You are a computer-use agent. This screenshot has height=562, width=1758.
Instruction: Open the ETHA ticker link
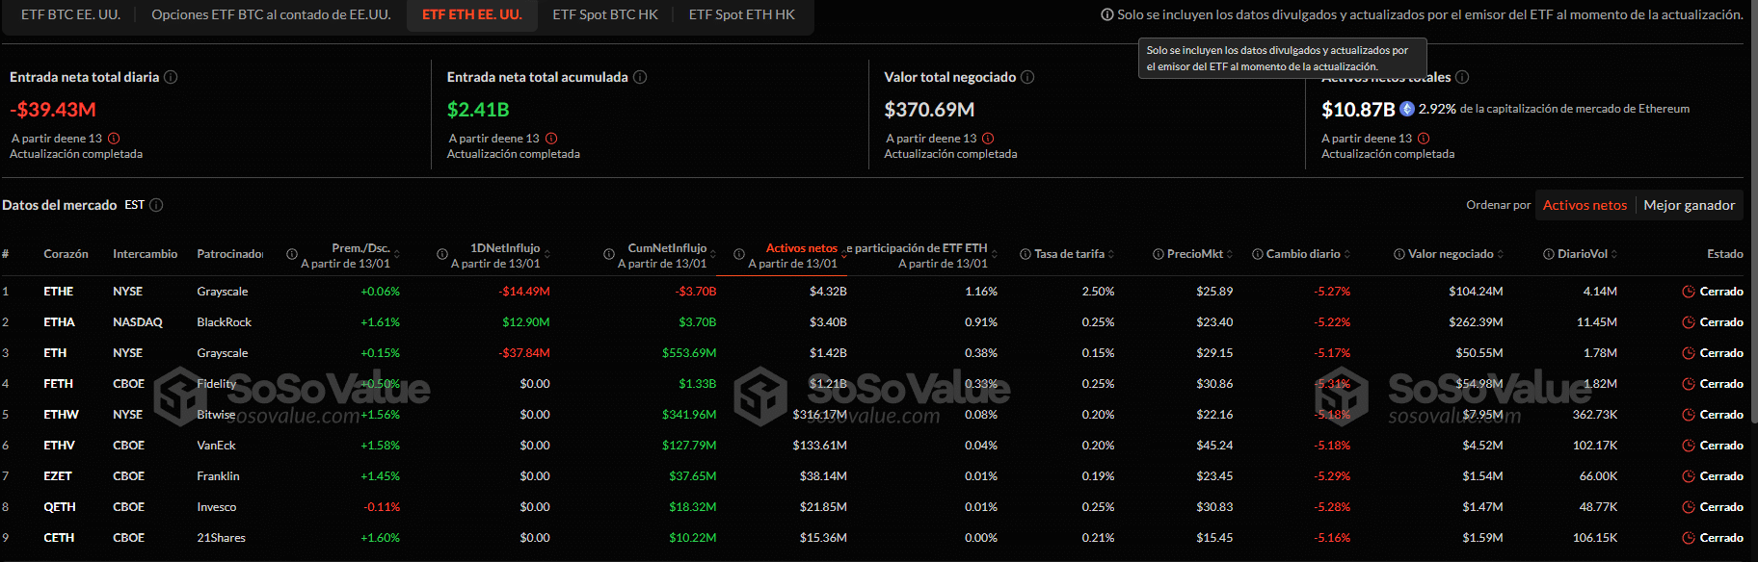(x=59, y=322)
